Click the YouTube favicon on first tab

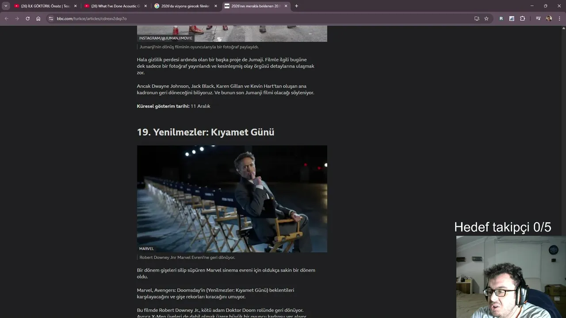point(17,6)
